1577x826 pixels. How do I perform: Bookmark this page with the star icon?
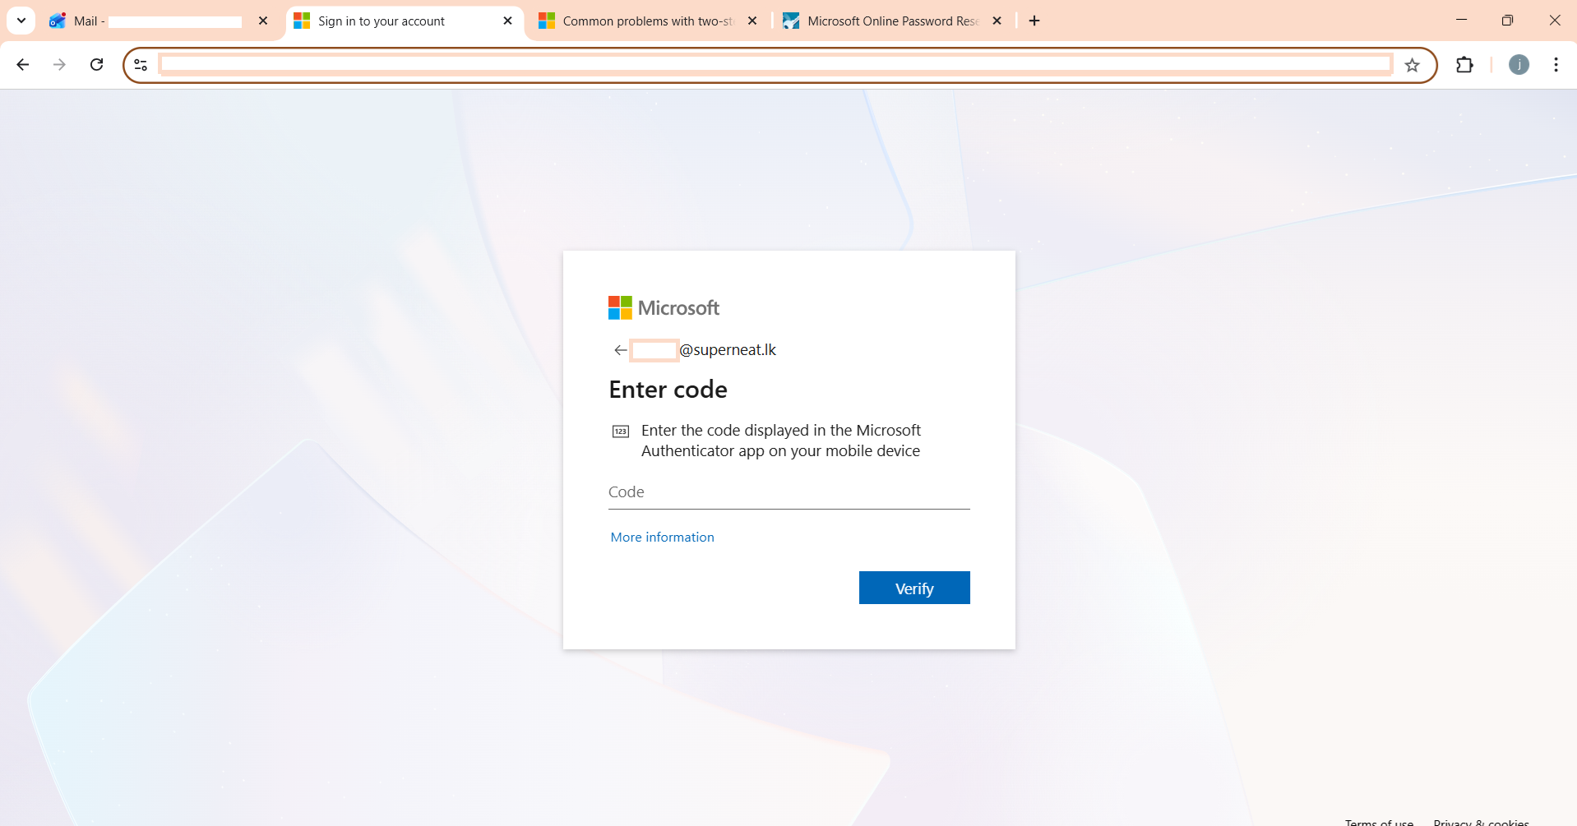tap(1413, 65)
